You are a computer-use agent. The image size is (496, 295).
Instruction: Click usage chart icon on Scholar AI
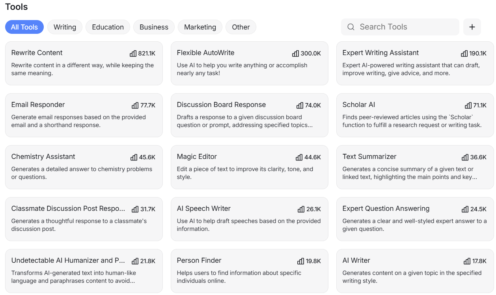coord(468,105)
